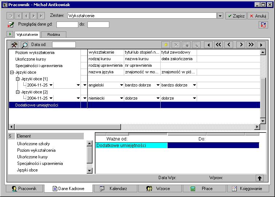Click the green arrow beside Wykształcenie tab
The width and height of the screenshot is (275, 197).
click(x=10, y=34)
